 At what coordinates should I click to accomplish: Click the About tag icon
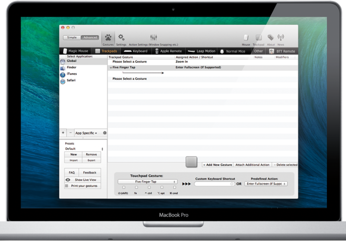pyautogui.click(x=271, y=38)
